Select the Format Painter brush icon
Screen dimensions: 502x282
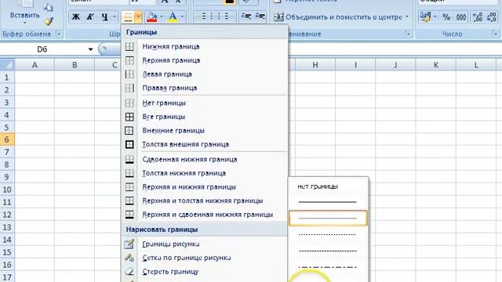coord(49,21)
